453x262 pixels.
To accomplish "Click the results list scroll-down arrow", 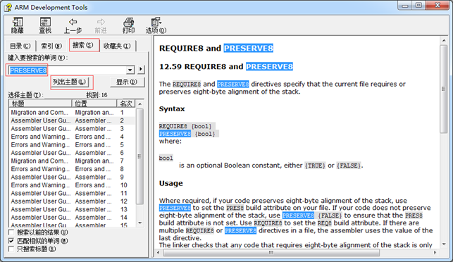I will tap(140, 223).
